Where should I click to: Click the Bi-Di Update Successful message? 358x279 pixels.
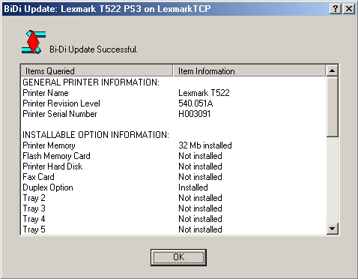[94, 49]
